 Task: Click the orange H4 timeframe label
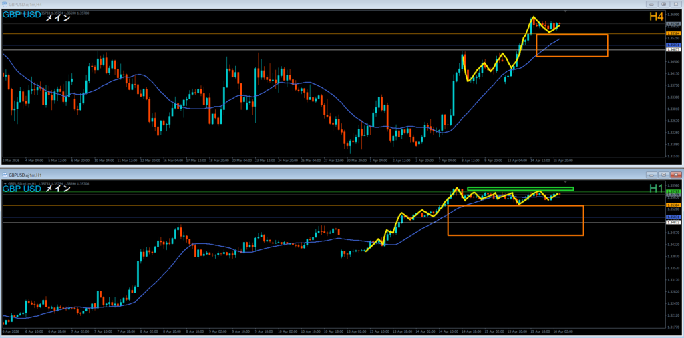(x=656, y=17)
